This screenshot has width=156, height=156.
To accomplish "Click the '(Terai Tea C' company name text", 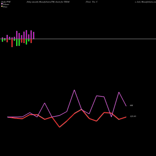I will click(x=91, y=2).
